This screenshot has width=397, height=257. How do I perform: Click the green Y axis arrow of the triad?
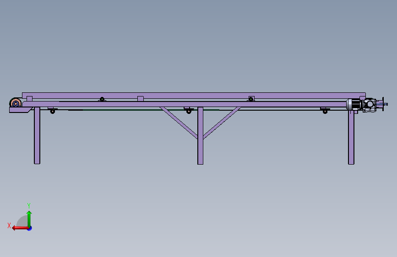coord(29,219)
